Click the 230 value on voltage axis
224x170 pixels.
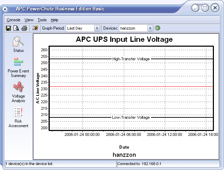point(44,89)
